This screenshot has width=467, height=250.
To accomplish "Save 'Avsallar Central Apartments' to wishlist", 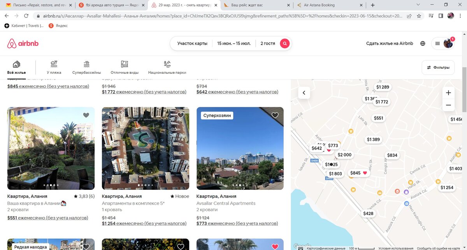I will pos(275,115).
